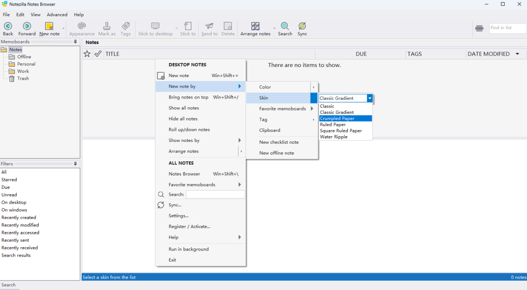The height and width of the screenshot is (290, 527).
Task: Expand the New note toolbar dropdown arrow
Action: pos(64,28)
